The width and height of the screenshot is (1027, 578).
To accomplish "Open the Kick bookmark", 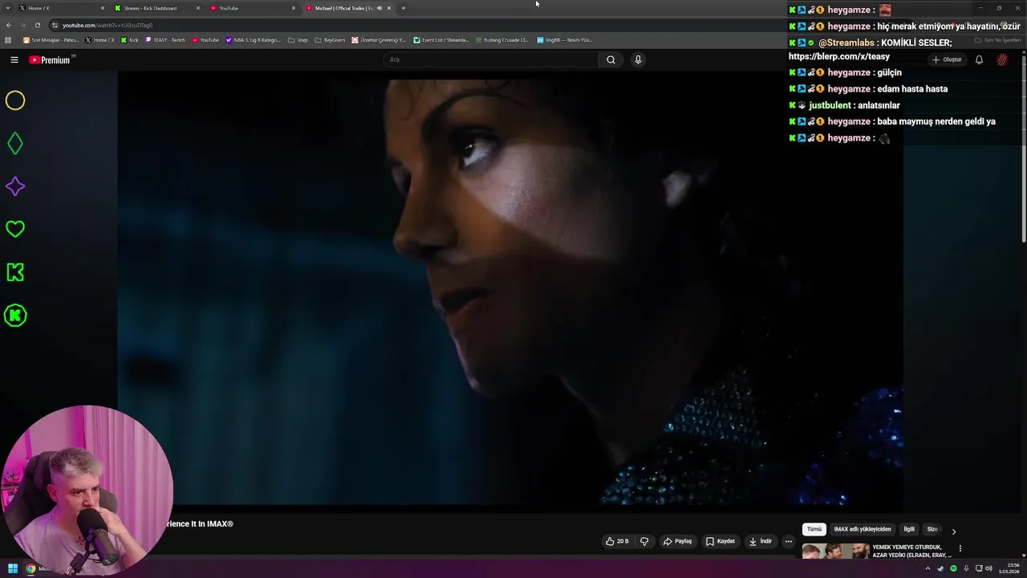I will point(129,39).
